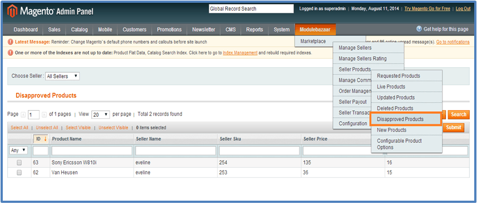The image size is (477, 204).
Task: Click the Unselect Visible link
Action: coord(113,128)
